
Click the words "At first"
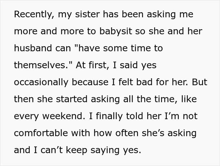(92, 65)
